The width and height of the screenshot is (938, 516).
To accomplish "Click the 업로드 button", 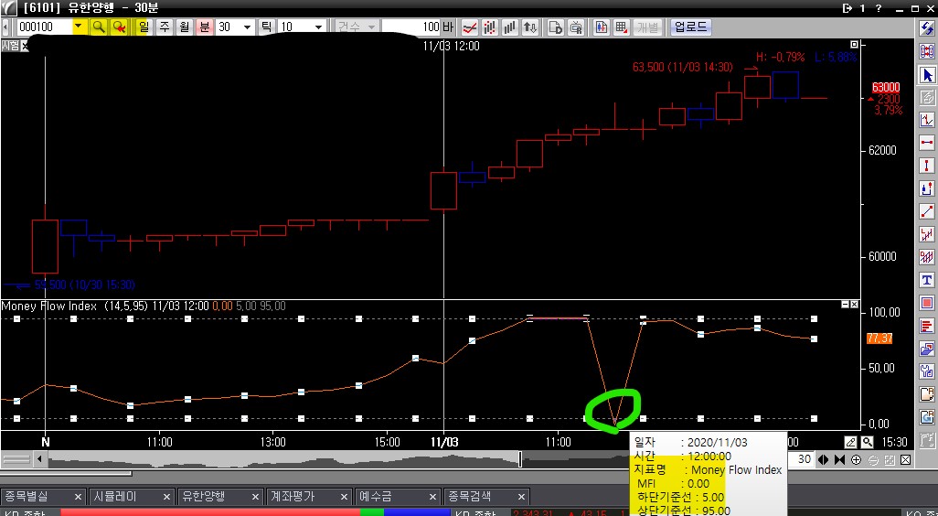I will [690, 27].
